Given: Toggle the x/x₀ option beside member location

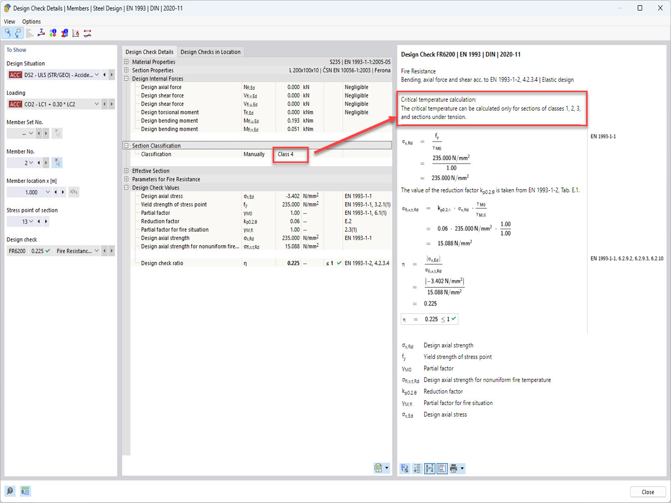Looking at the screenshot, I should coord(73,192).
